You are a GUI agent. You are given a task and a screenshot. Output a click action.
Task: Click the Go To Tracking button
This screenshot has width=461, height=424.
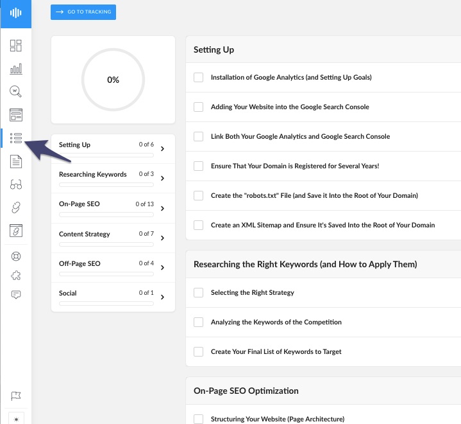(83, 12)
